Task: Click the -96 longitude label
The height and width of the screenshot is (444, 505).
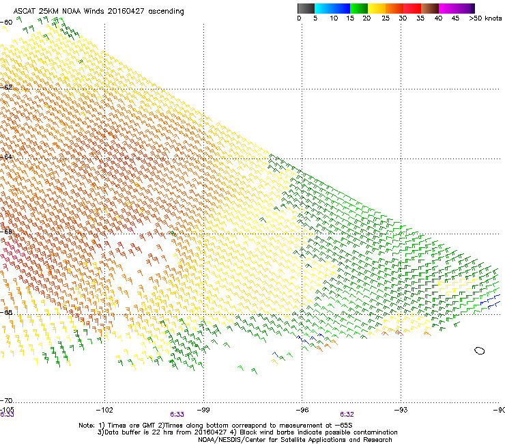Action: tap(302, 410)
